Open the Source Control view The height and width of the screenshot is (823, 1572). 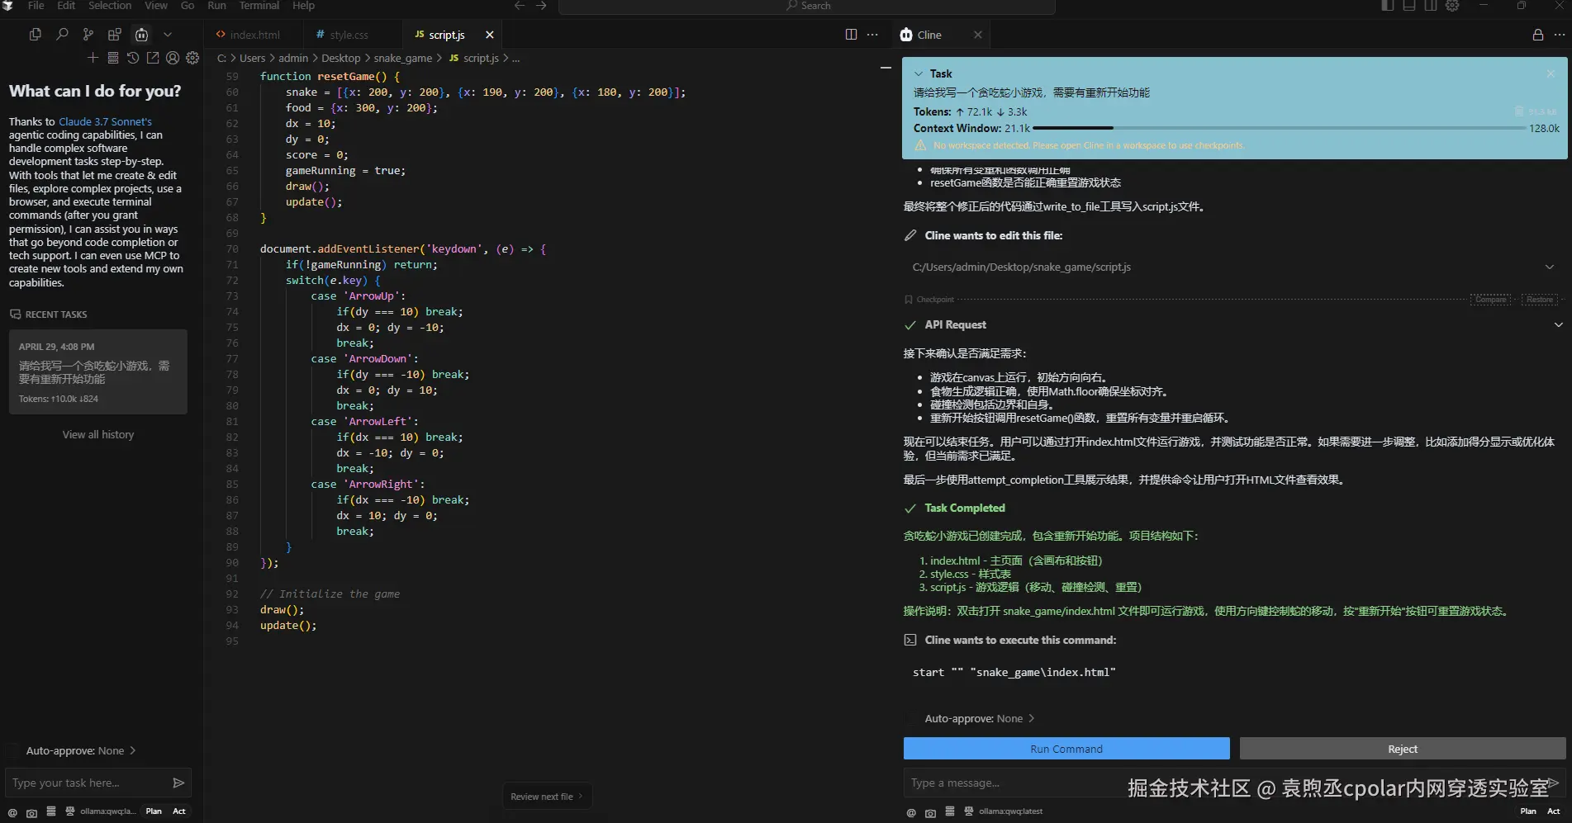[88, 35]
